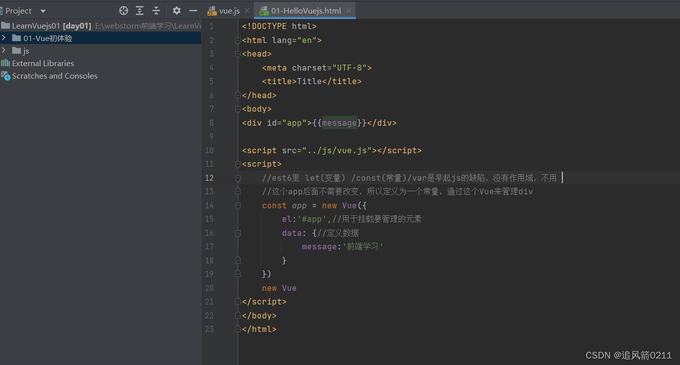Collapse the html tag fold on line 2
Viewport: 680px width, 365px height.
click(238, 40)
